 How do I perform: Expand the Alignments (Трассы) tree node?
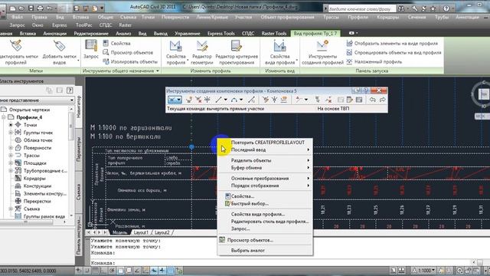pos(10,155)
